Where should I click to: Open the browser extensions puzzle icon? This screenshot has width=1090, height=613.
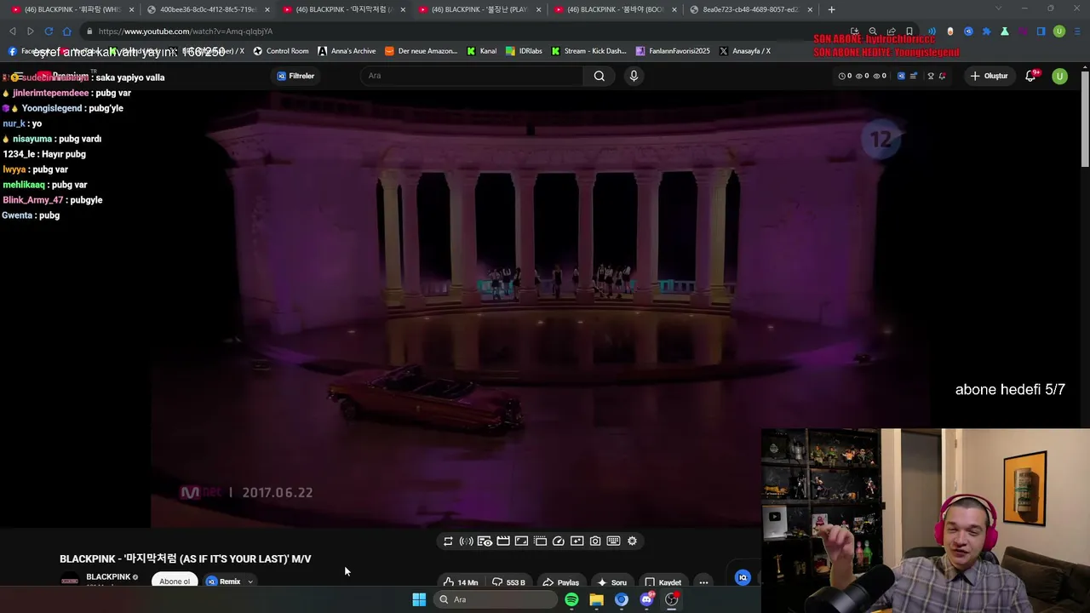(986, 32)
